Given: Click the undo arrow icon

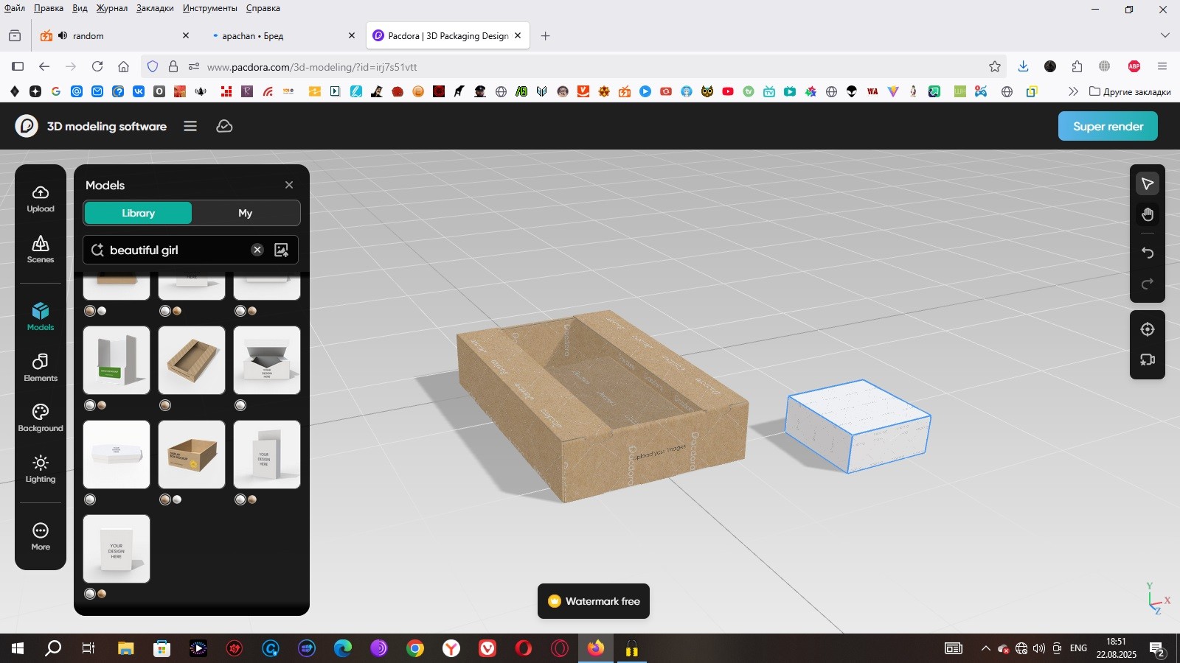Looking at the screenshot, I should tap(1148, 253).
